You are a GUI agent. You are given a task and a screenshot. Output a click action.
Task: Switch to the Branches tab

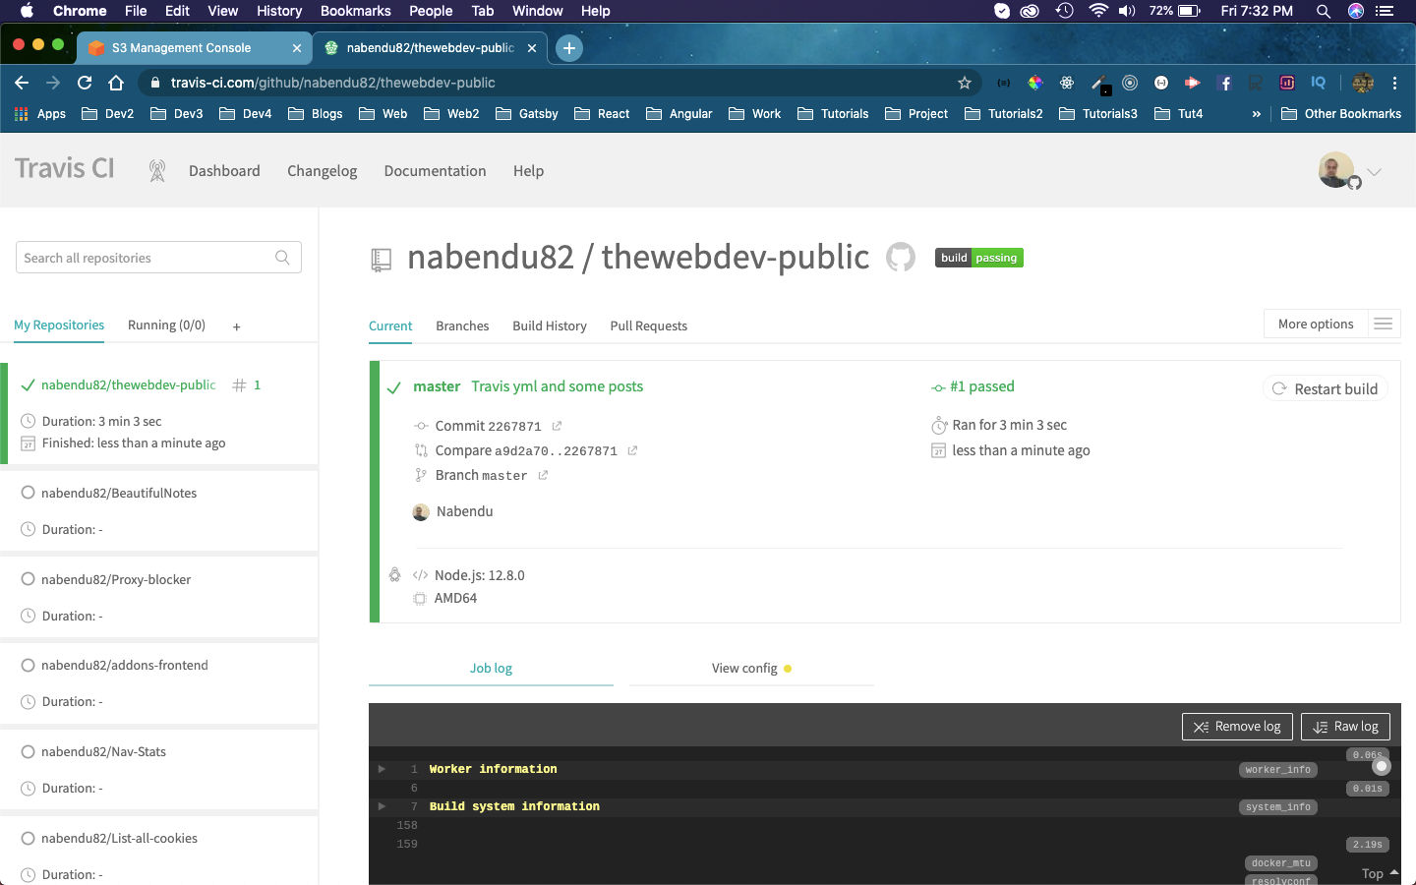tap(462, 325)
